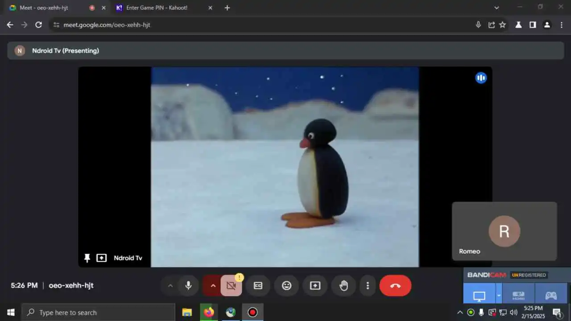Mute the microphone in Meet controls
The width and height of the screenshot is (571, 321).
click(188, 286)
